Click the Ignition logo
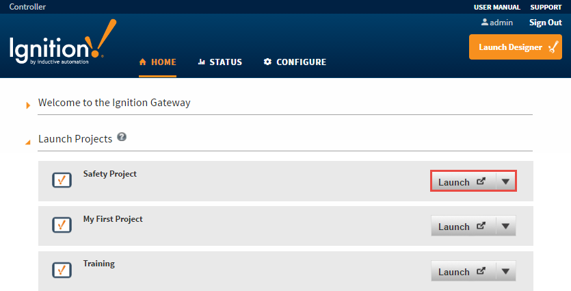The image size is (571, 291). pyautogui.click(x=62, y=47)
